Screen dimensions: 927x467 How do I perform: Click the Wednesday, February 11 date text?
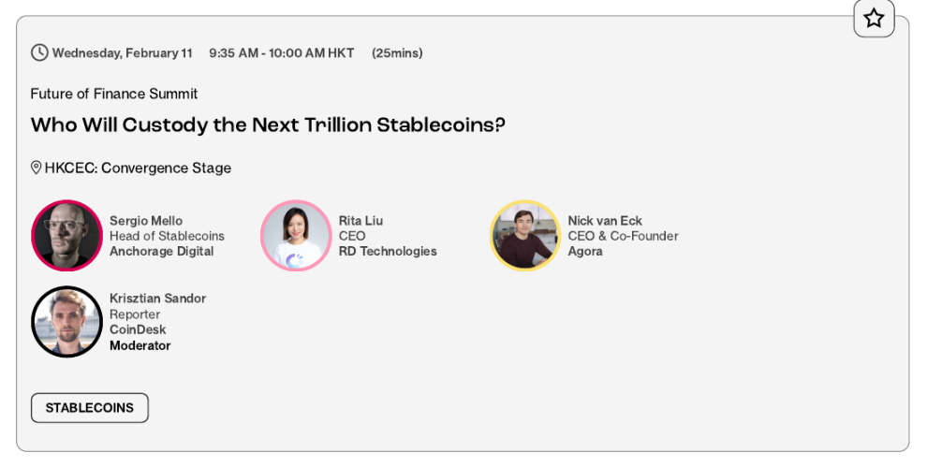[122, 53]
